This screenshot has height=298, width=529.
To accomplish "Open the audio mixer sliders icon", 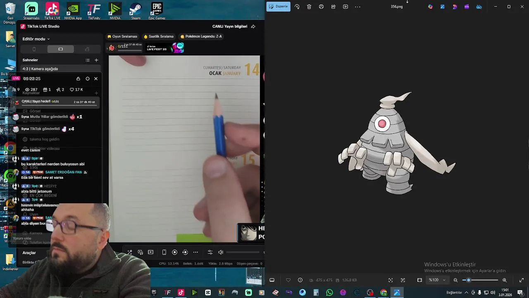I will (x=210, y=252).
